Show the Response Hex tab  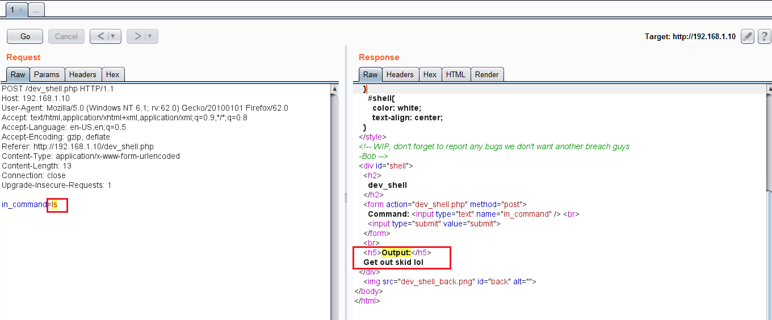pos(430,74)
